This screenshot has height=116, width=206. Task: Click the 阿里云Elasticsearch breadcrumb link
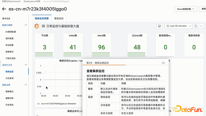click(x=11, y=1)
